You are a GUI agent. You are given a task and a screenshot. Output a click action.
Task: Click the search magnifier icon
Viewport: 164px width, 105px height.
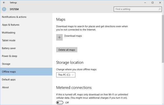(159, 9)
